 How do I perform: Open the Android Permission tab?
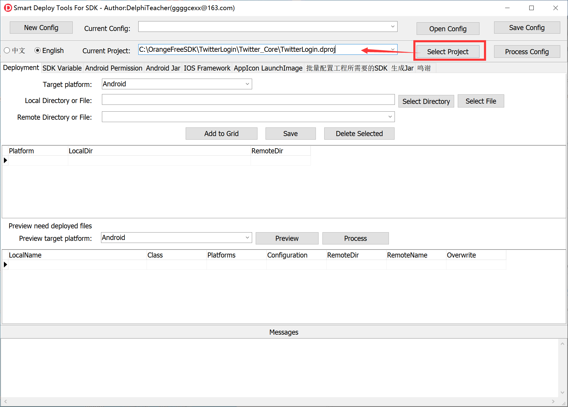coord(114,68)
